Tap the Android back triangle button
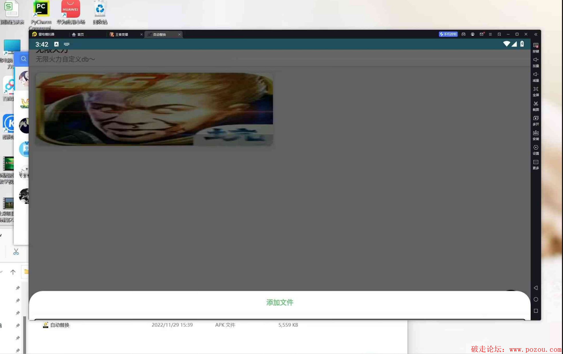The height and width of the screenshot is (354, 563). (536, 288)
